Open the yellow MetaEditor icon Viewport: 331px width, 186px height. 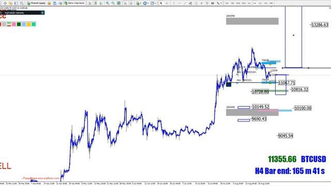click(x=49, y=3)
